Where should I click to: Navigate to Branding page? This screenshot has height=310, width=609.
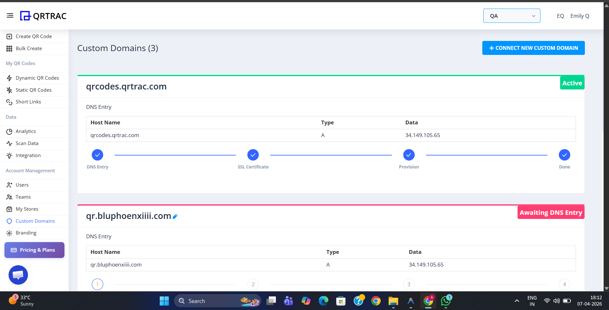click(x=26, y=233)
